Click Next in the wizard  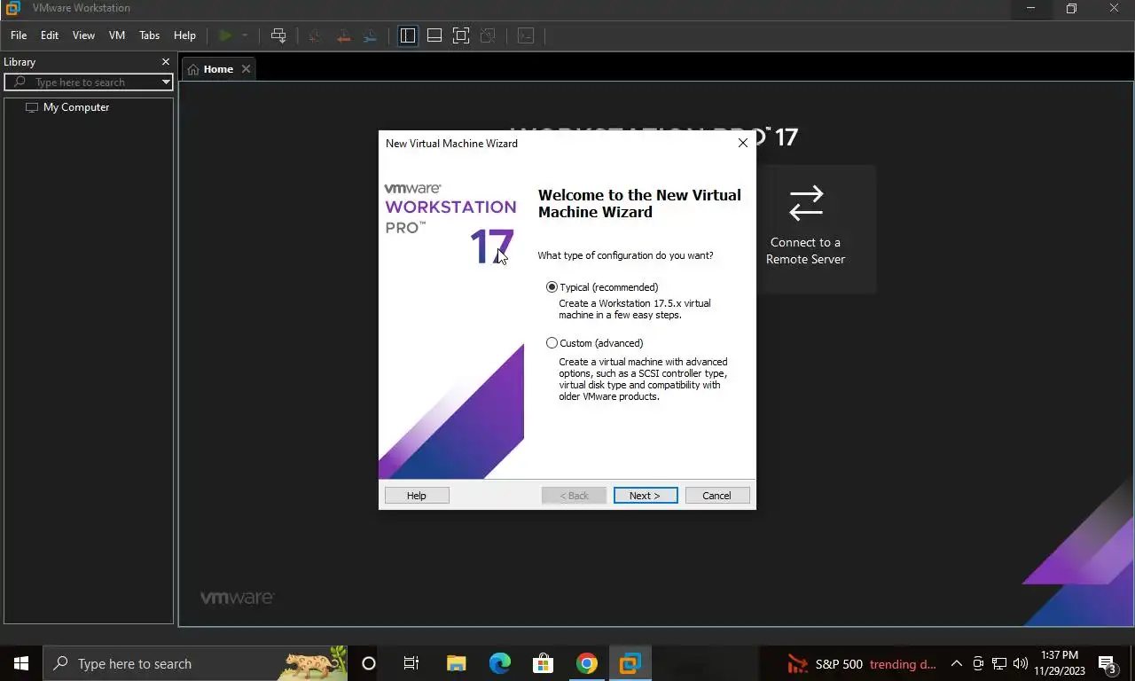646,496
